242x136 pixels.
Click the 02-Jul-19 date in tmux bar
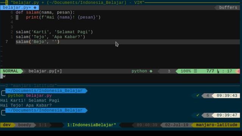click(x=177, y=125)
